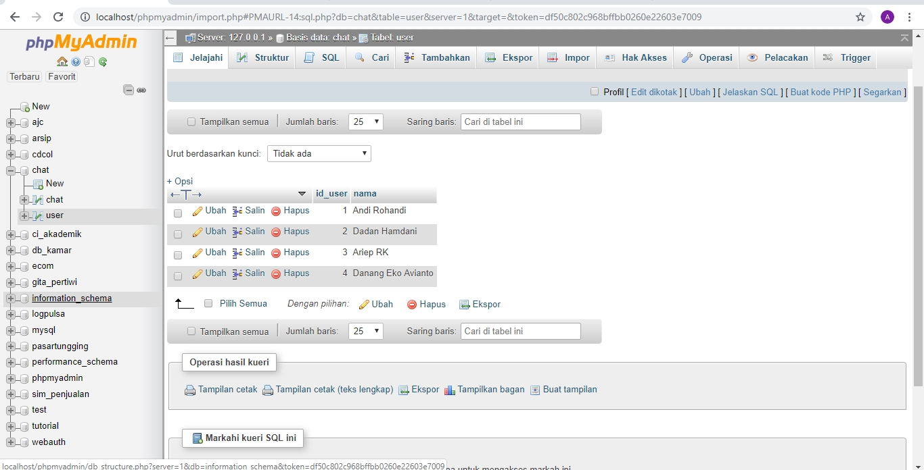The height and width of the screenshot is (470, 924).
Task: Open the top Jumlah baris dropdown
Action: pyautogui.click(x=366, y=122)
